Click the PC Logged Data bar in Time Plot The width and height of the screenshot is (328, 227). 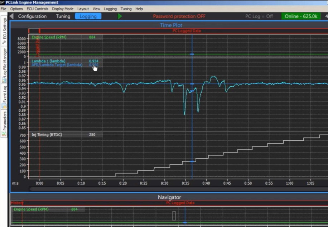click(x=187, y=31)
